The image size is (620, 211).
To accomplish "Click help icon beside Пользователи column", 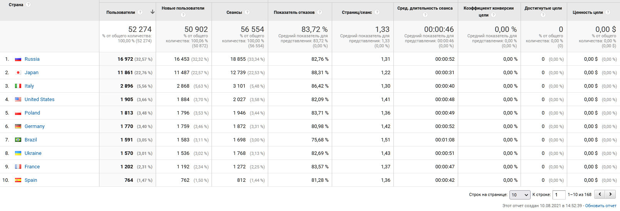I will [x=140, y=12].
